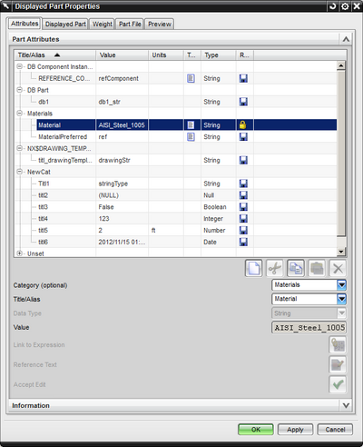Open the gear settings in the title bar

(x=345, y=6)
